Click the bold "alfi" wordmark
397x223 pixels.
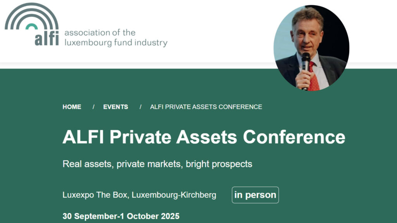pyautogui.click(x=46, y=39)
